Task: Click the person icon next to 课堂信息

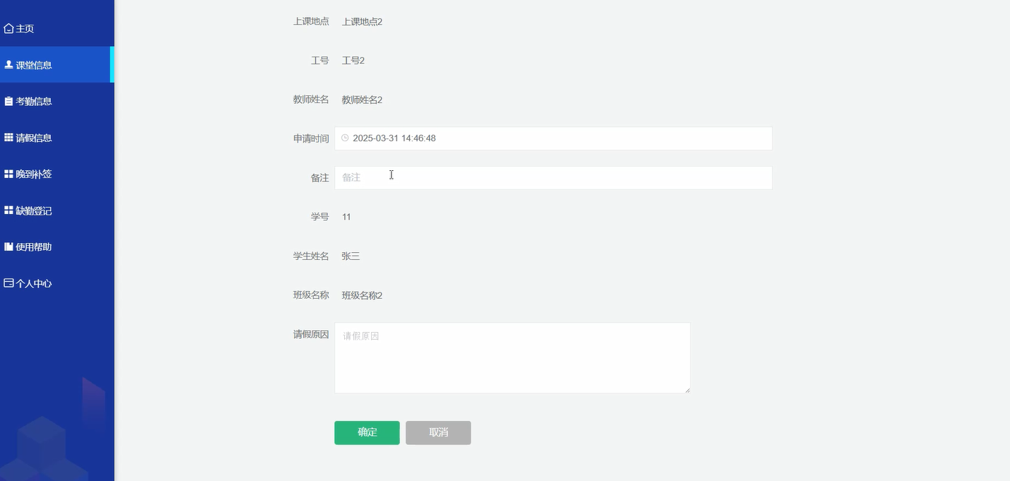Action: coord(9,64)
